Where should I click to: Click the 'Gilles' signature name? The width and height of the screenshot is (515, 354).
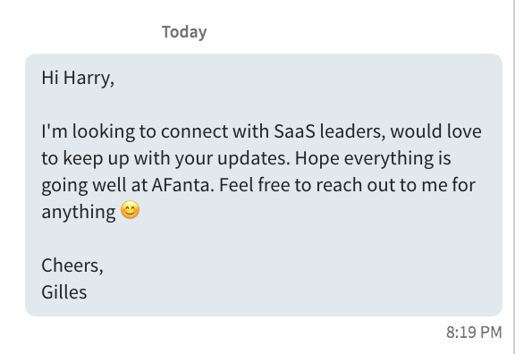coord(64,292)
